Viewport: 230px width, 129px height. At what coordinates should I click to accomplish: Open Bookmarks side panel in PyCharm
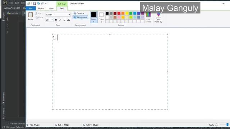click(4, 98)
